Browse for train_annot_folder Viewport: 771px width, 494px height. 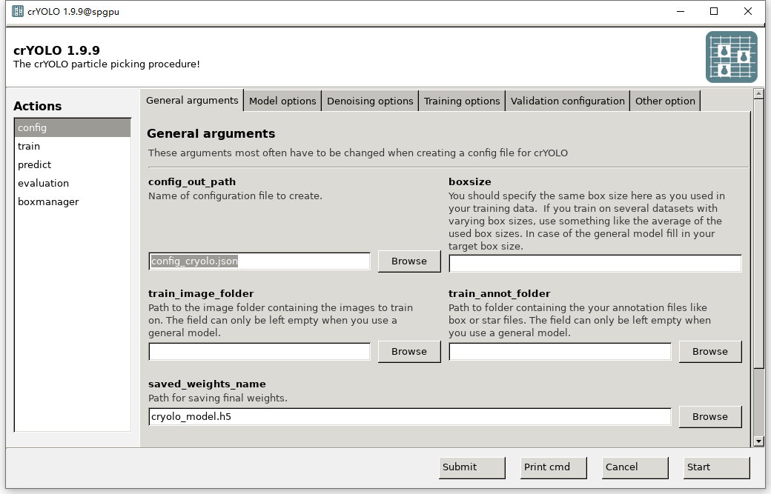coord(710,352)
